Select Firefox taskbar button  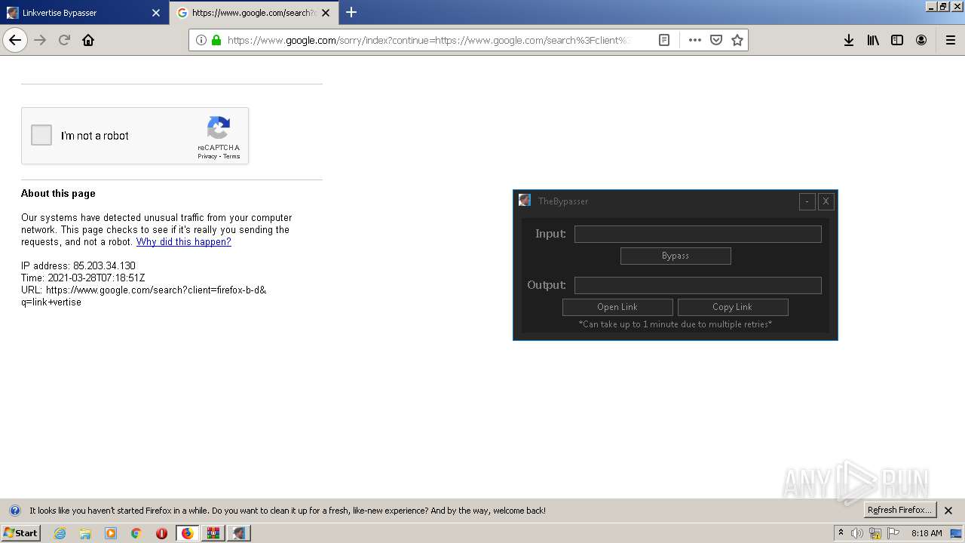[x=187, y=533]
